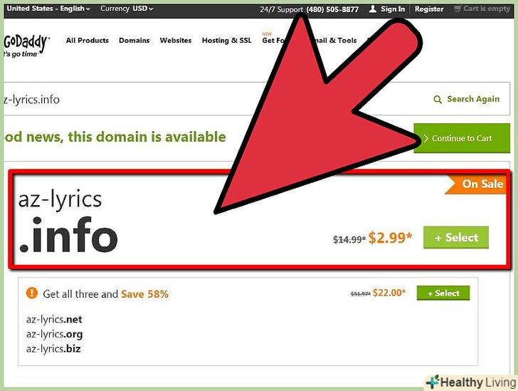Click the GoDaddy logo
The height and width of the screenshot is (391, 518).
coord(26,46)
